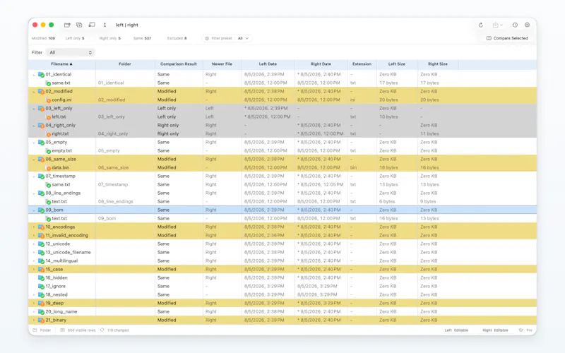This screenshot has width=565, height=353.
Task: Click status icon of left.txt
Action: click(48, 117)
